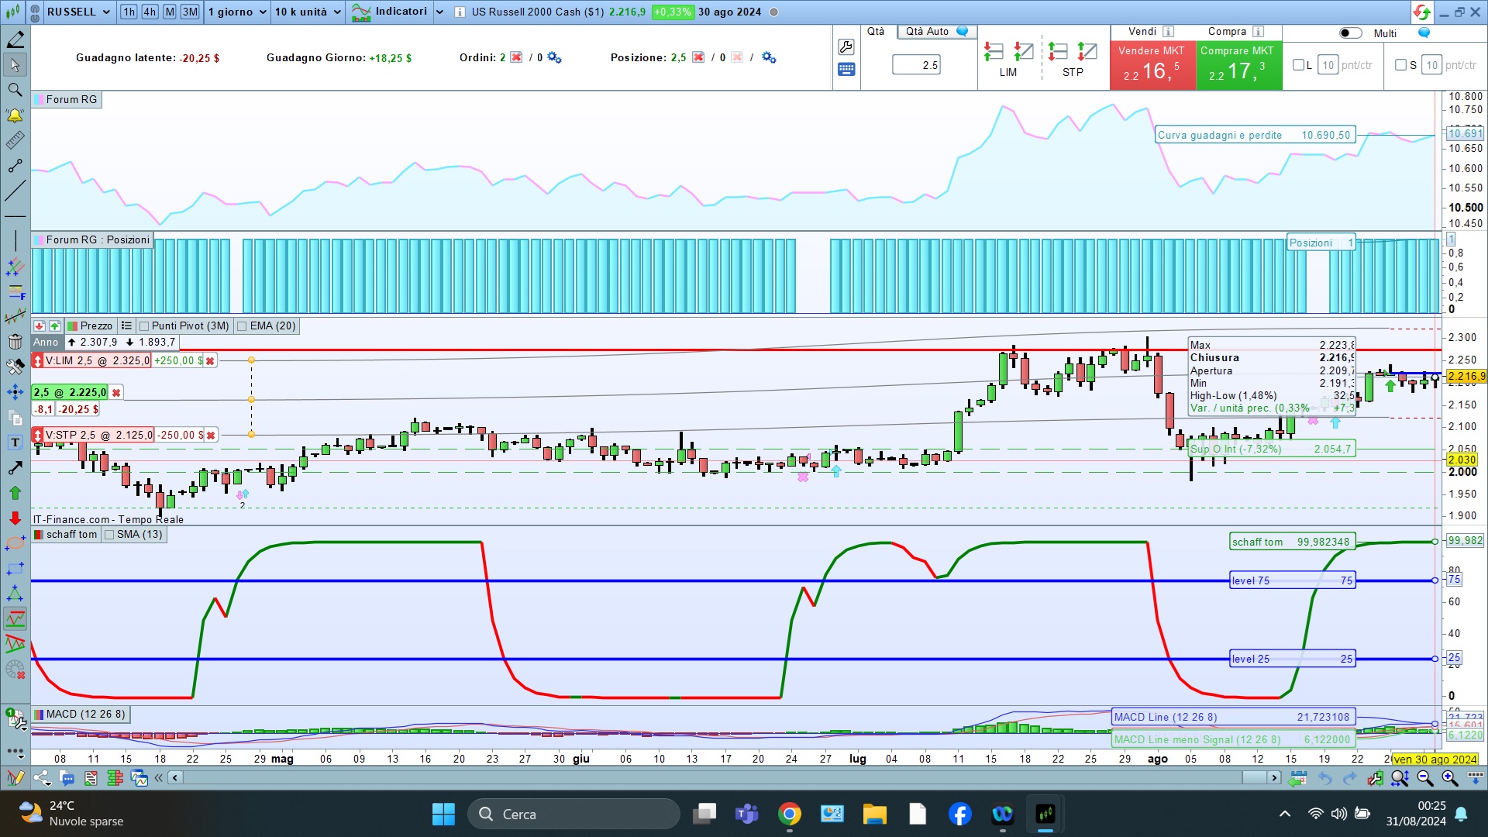
Task: Click the quantity input field 2.5
Action: coord(916,65)
